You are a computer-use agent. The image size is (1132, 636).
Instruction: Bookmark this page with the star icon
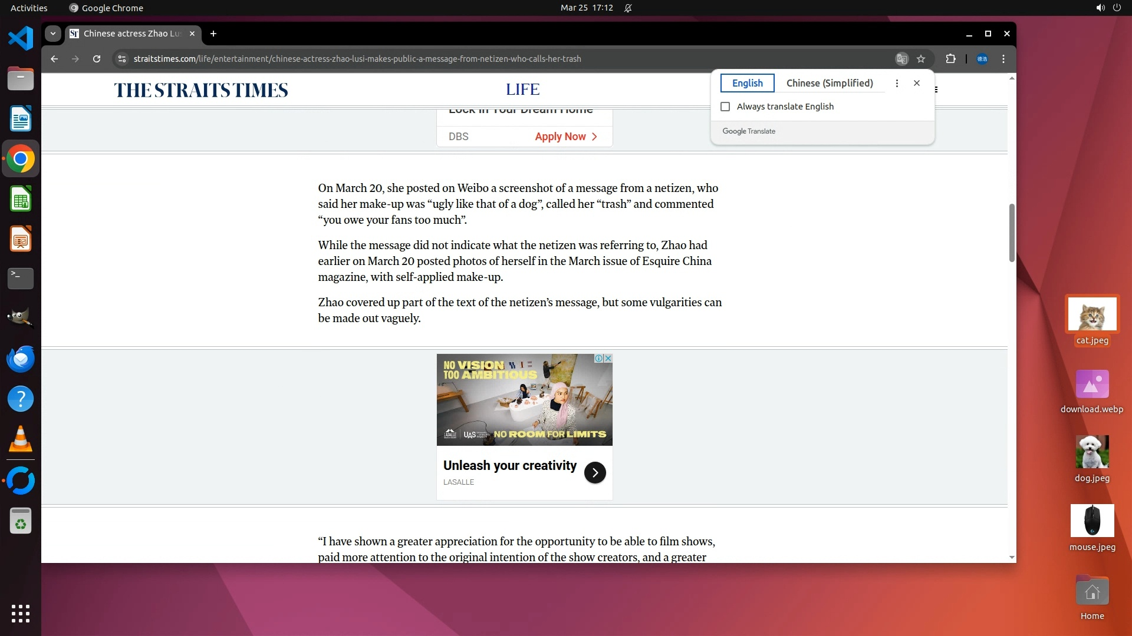pyautogui.click(x=921, y=59)
